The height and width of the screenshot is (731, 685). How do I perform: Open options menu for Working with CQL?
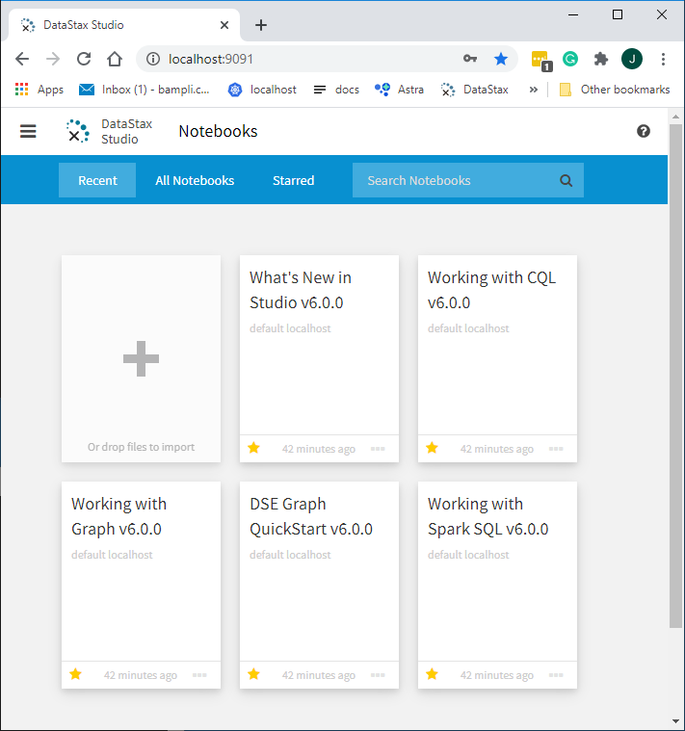(x=556, y=449)
